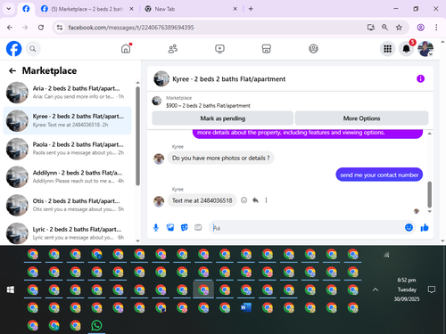View site information icon in address bar
446x334 pixels.
tap(60, 28)
